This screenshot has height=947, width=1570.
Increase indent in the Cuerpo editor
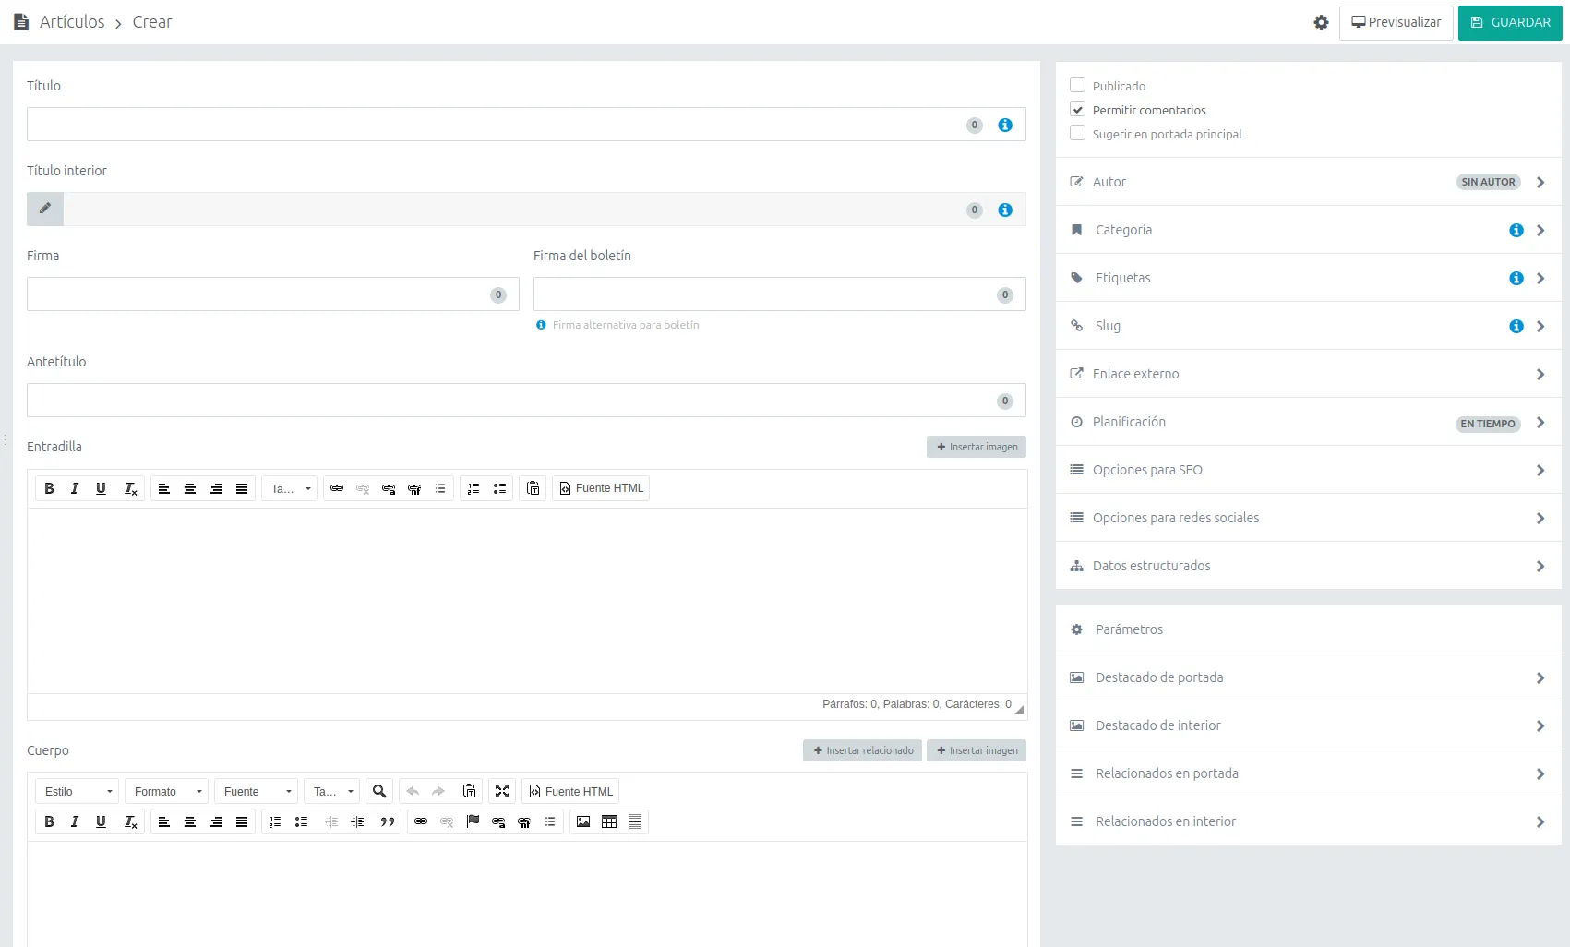coord(357,821)
